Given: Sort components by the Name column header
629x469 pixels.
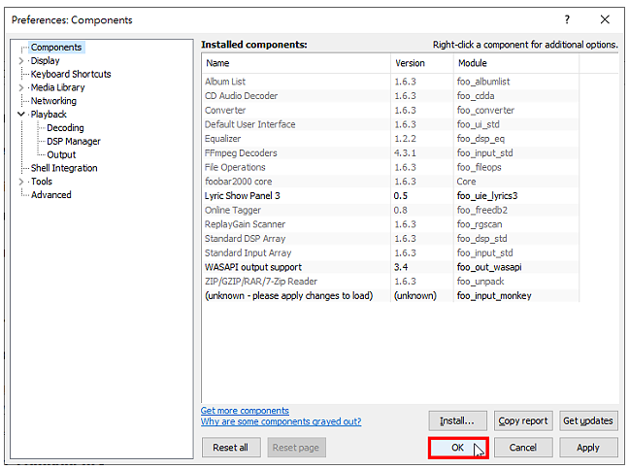Looking at the screenshot, I should (296, 63).
